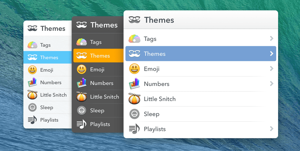The height and width of the screenshot is (151, 300).
Task: Expand the Tags row chevron in the white window
Action: pos(271,39)
